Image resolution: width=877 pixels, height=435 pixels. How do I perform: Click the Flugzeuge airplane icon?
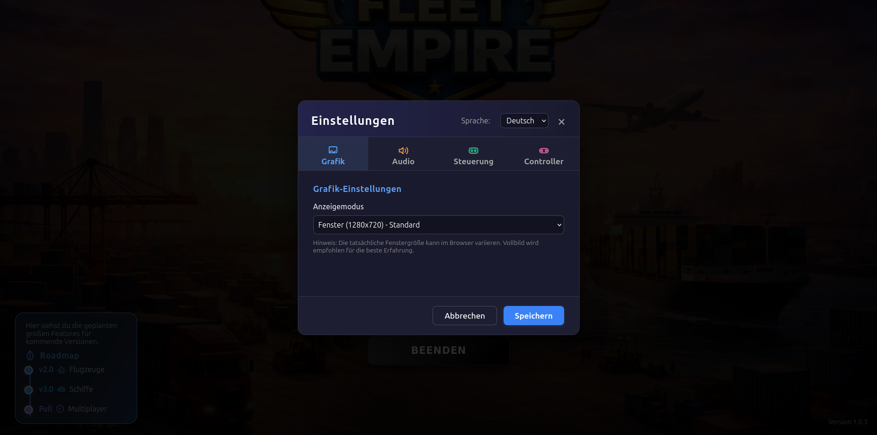pyautogui.click(x=62, y=370)
